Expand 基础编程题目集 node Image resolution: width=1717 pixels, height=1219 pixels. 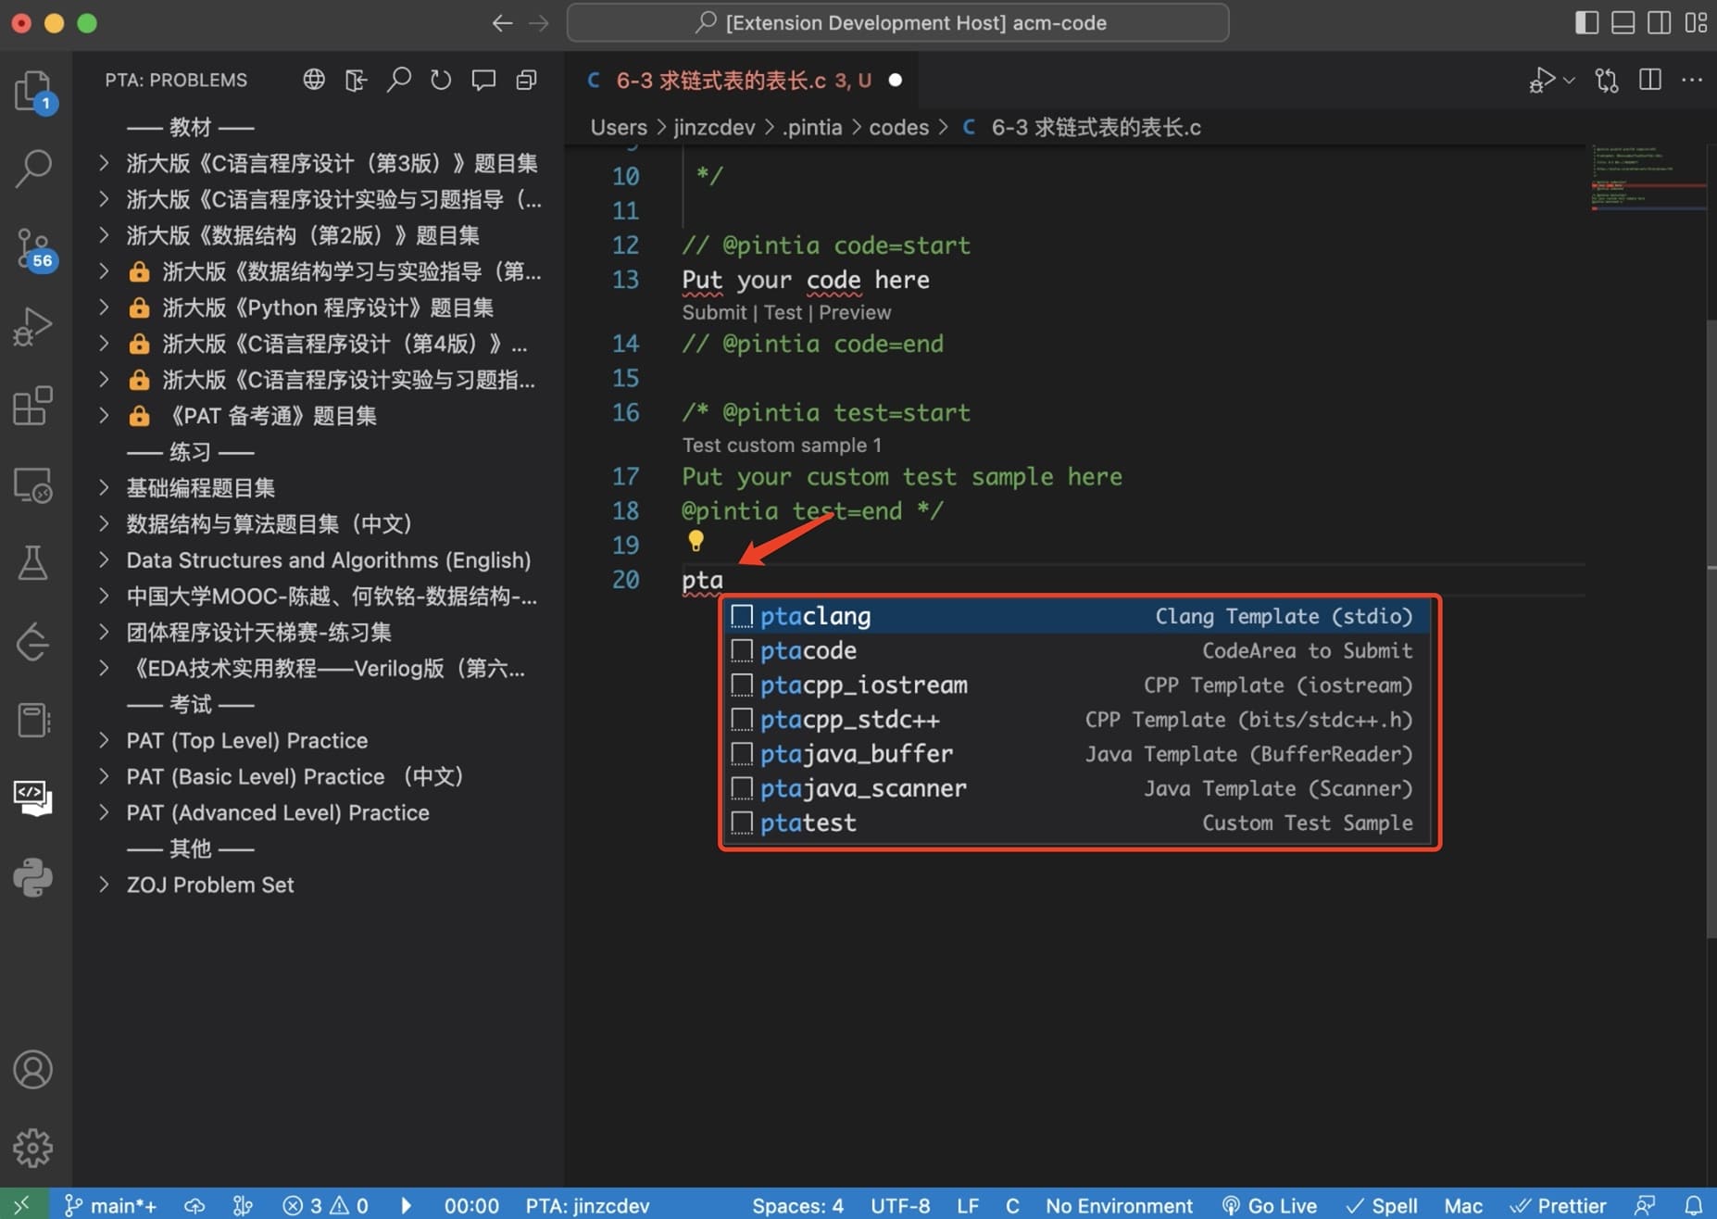104,487
